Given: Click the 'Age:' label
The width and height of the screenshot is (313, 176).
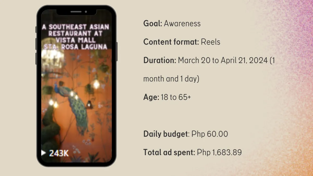Looking at the screenshot, I should (151, 97).
